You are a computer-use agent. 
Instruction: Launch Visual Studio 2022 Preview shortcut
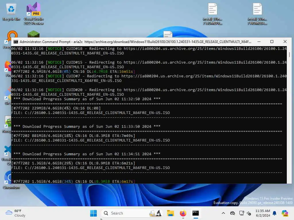coord(34,13)
